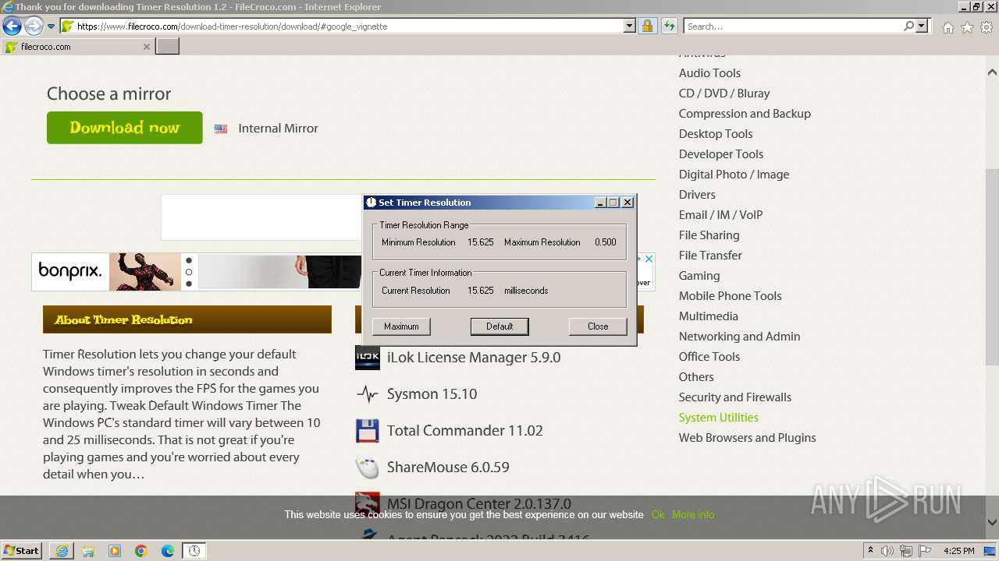Screen dimensions: 999x561
Task: Open the Gaming category
Action: [x=699, y=276]
